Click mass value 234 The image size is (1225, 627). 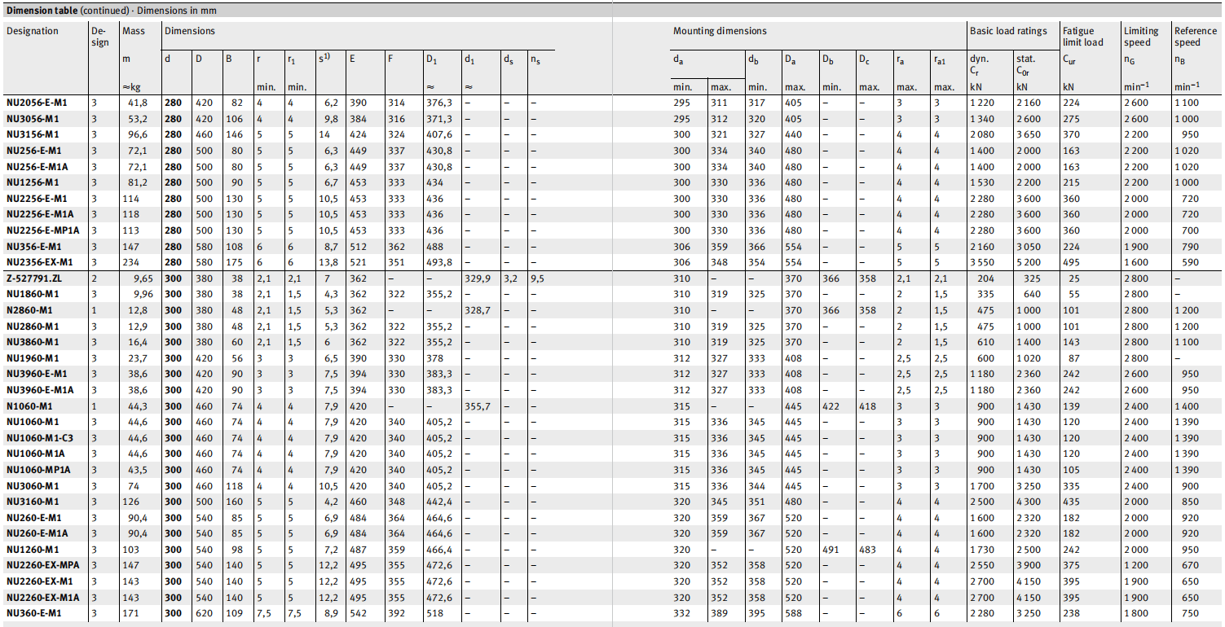coord(130,262)
